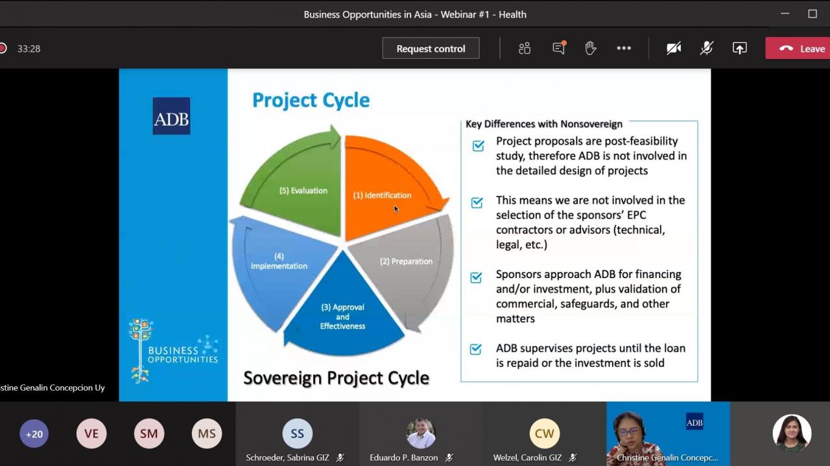The image size is (830, 466).
Task: Open the More actions ellipsis menu
Action: pos(624,49)
